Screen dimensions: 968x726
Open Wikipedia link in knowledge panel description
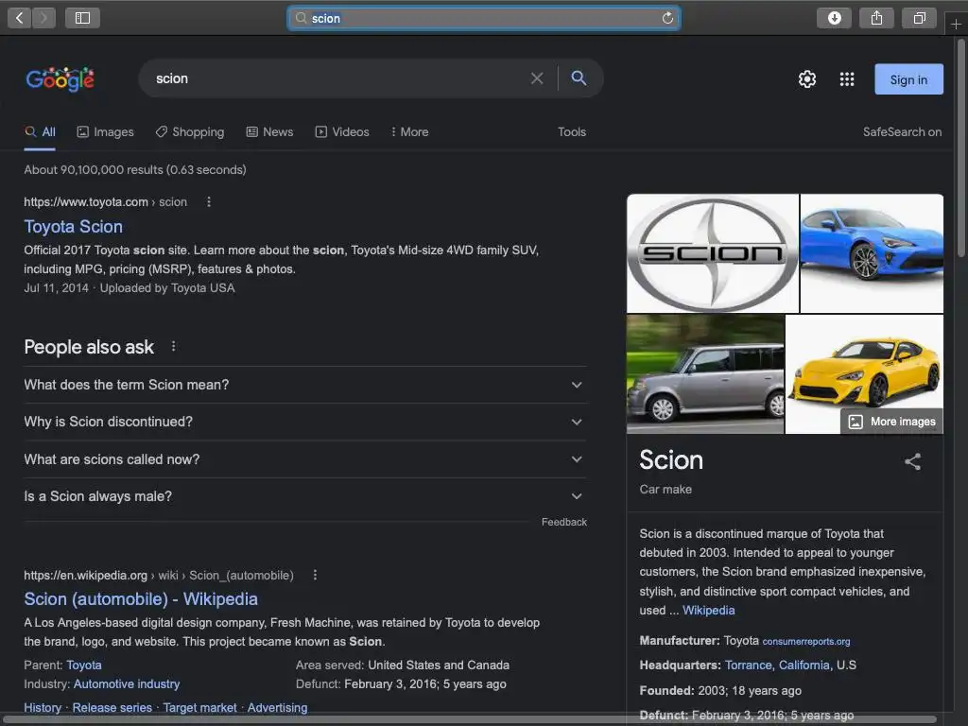click(x=709, y=610)
